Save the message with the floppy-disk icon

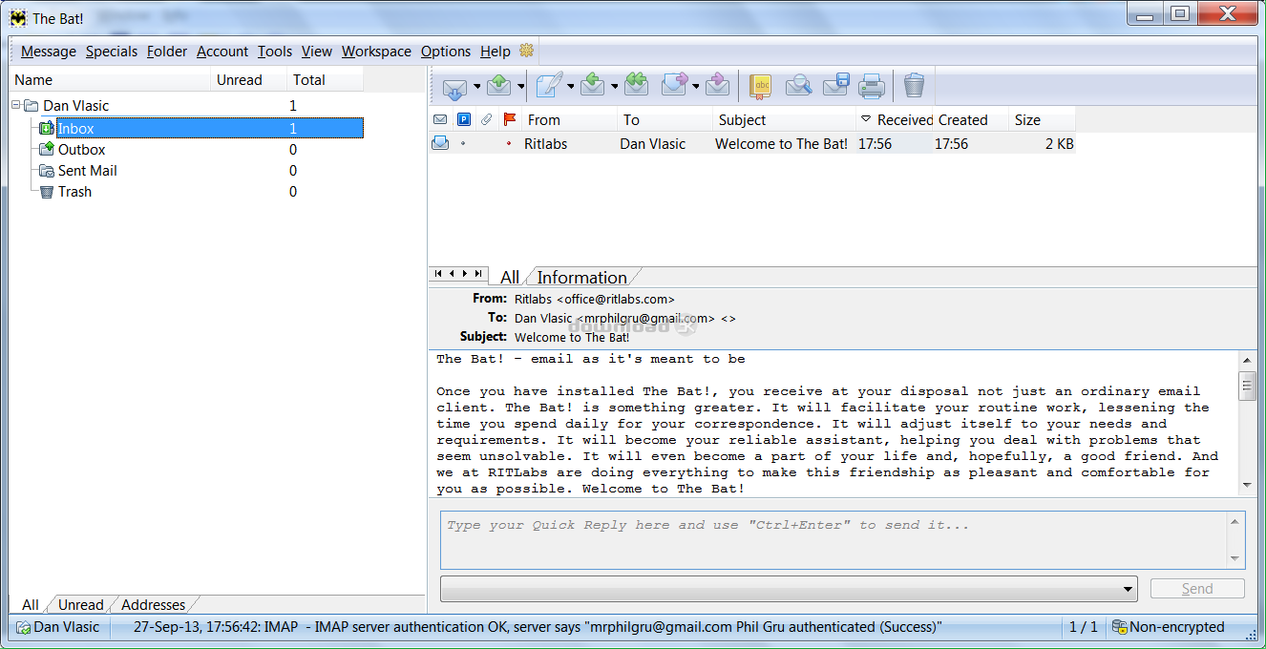coord(835,86)
